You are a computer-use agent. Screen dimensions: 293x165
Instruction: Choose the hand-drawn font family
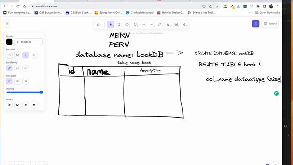(9, 68)
